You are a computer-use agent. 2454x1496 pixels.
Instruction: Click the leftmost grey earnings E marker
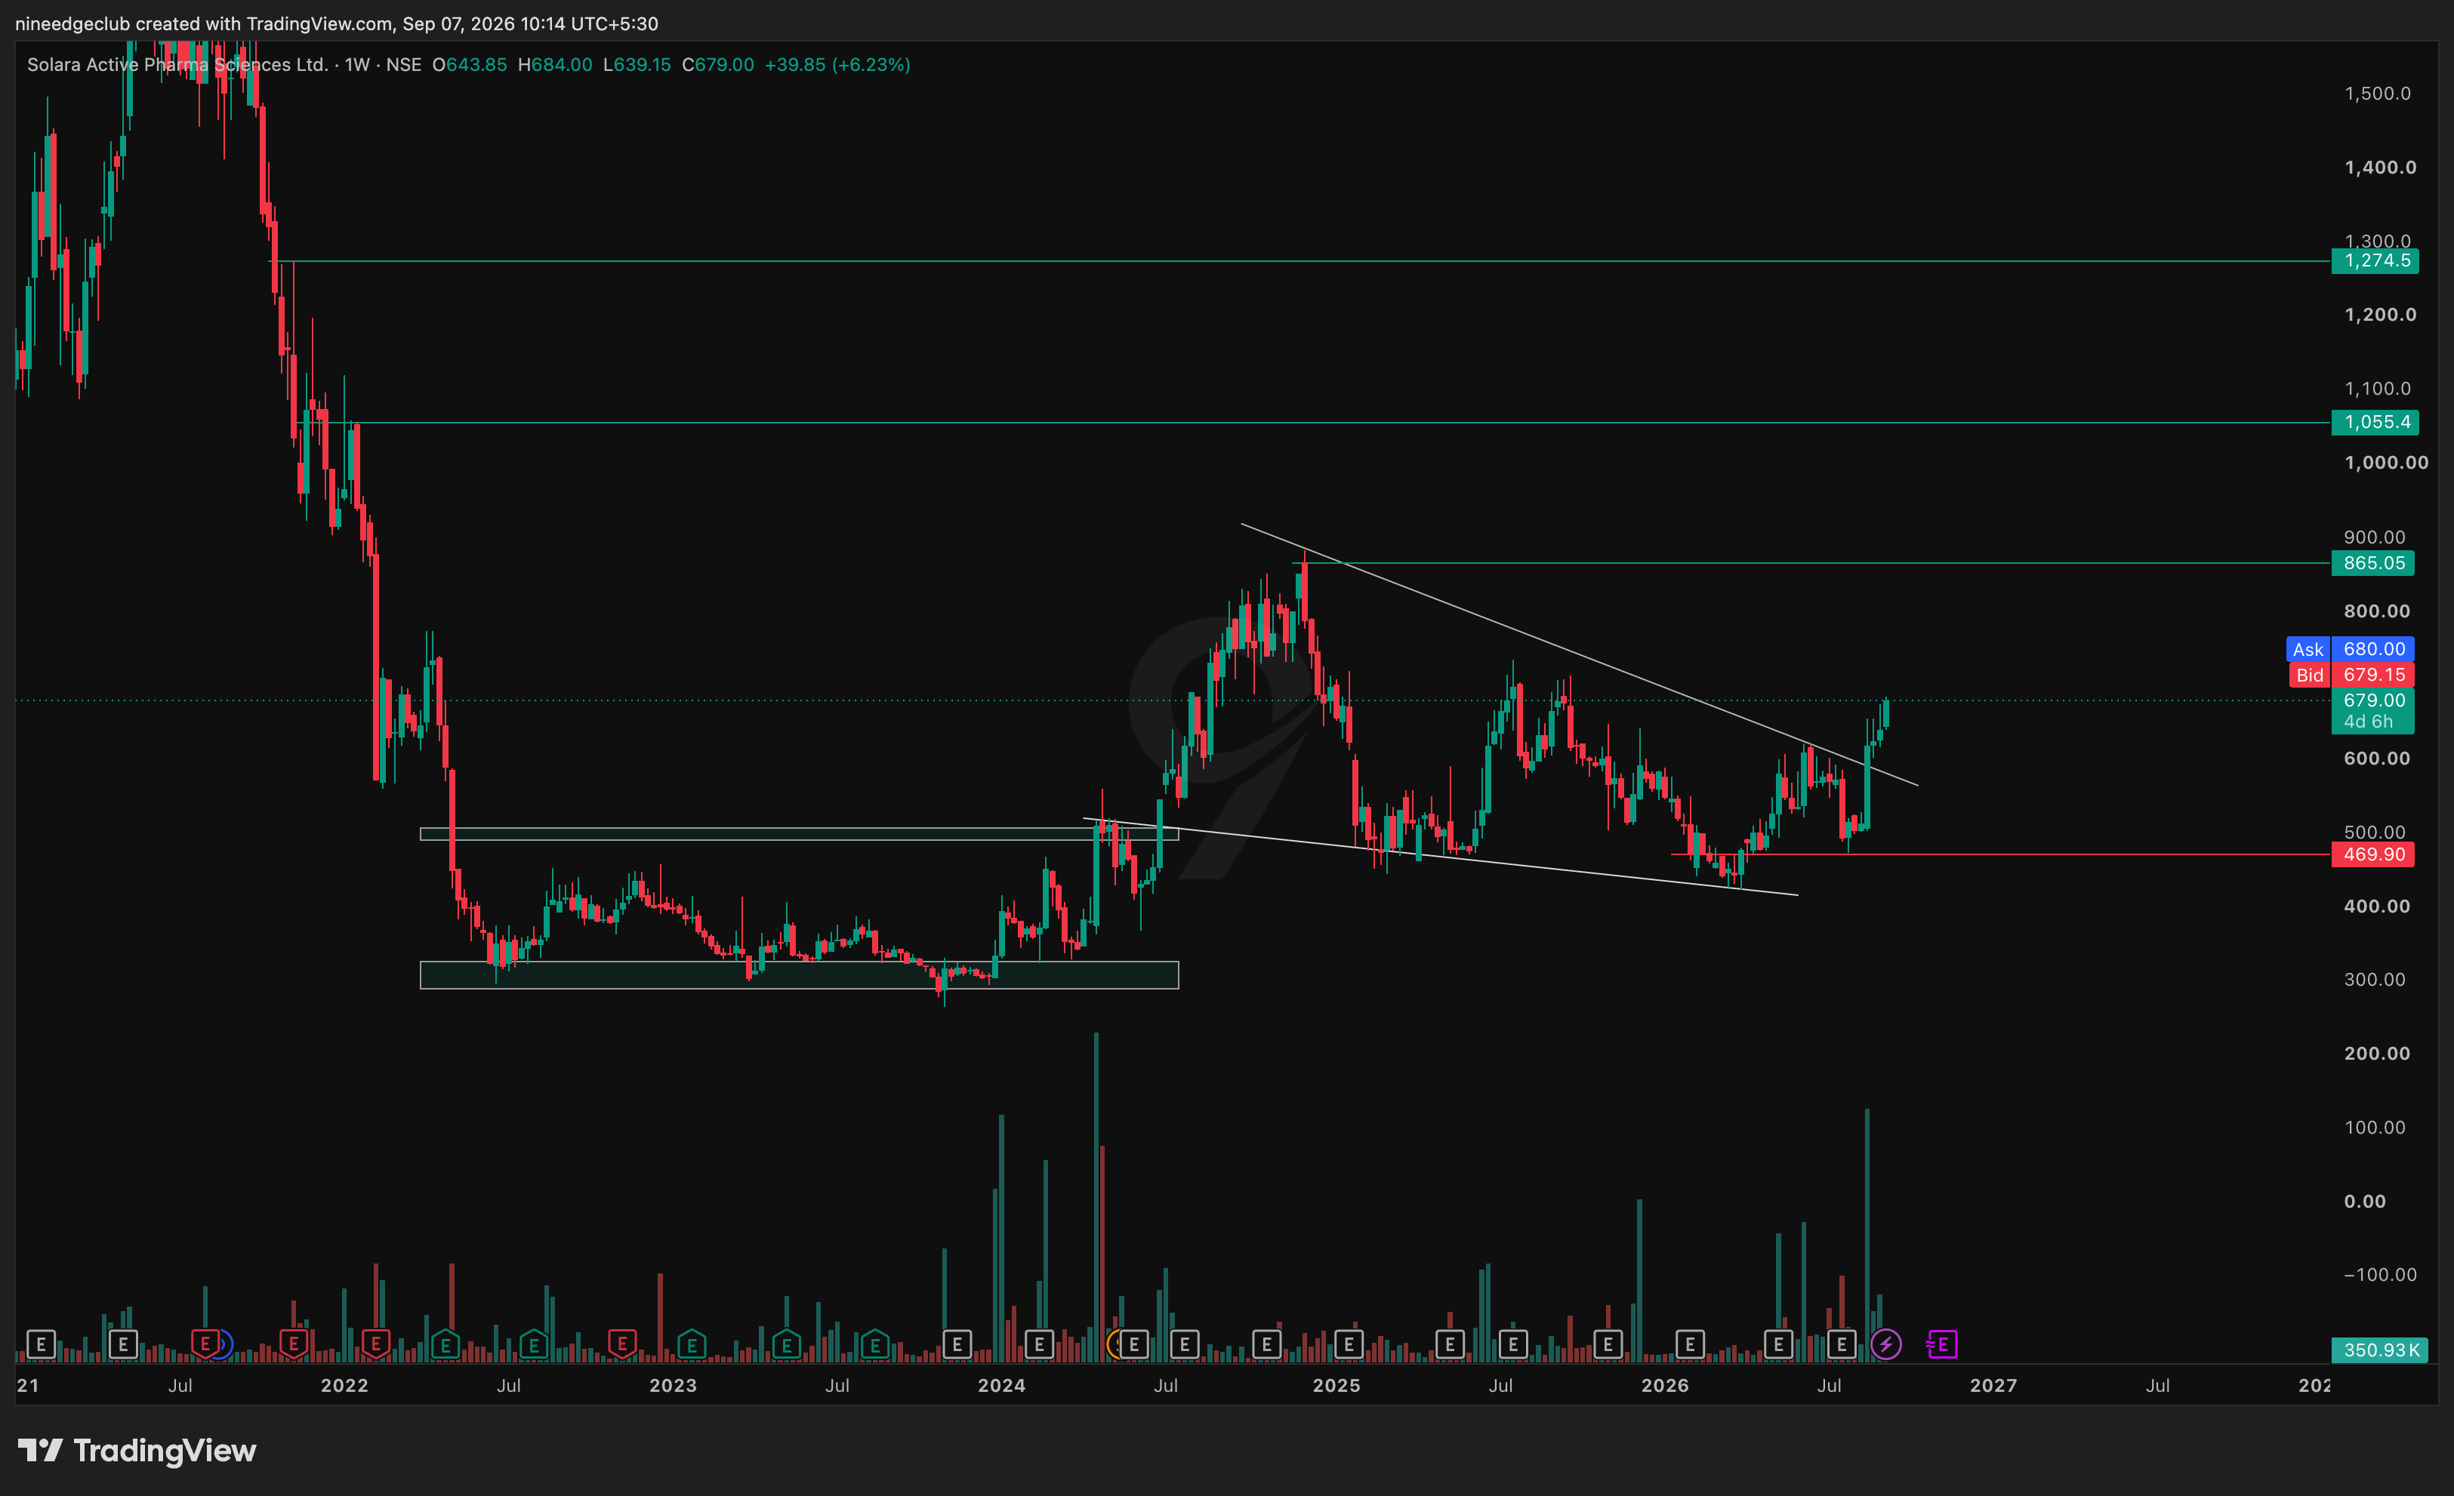tap(41, 1345)
